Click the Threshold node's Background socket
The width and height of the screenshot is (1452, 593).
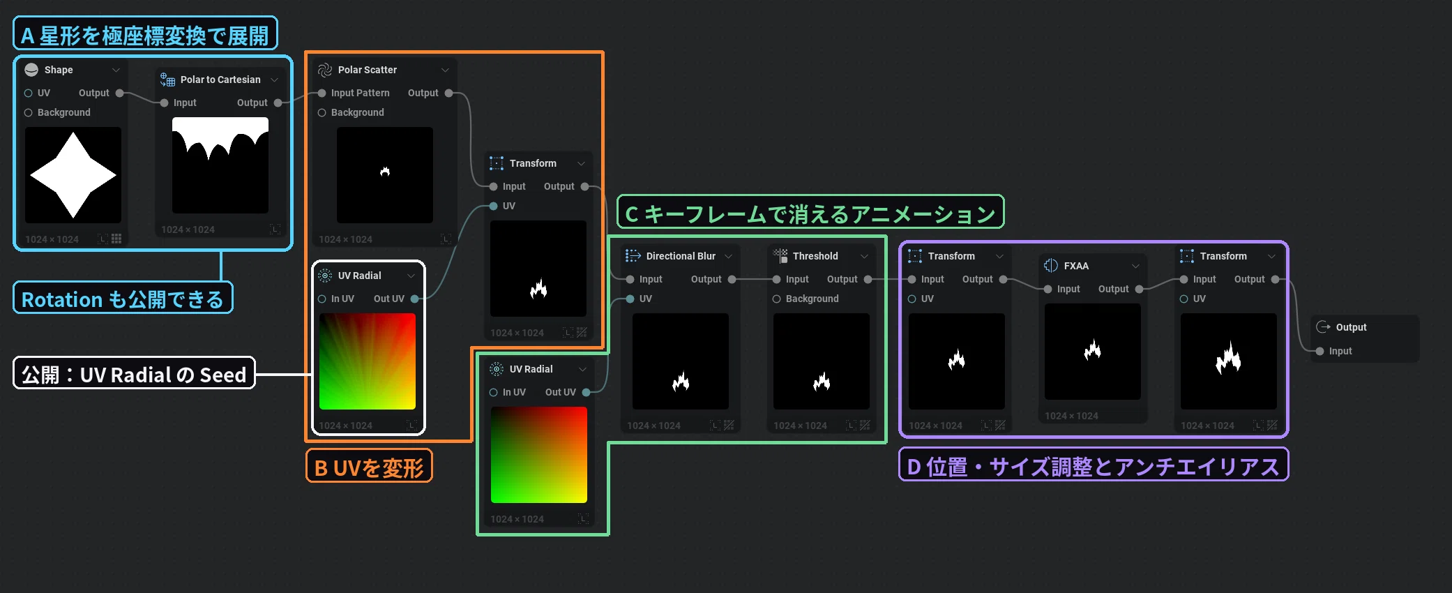(776, 299)
